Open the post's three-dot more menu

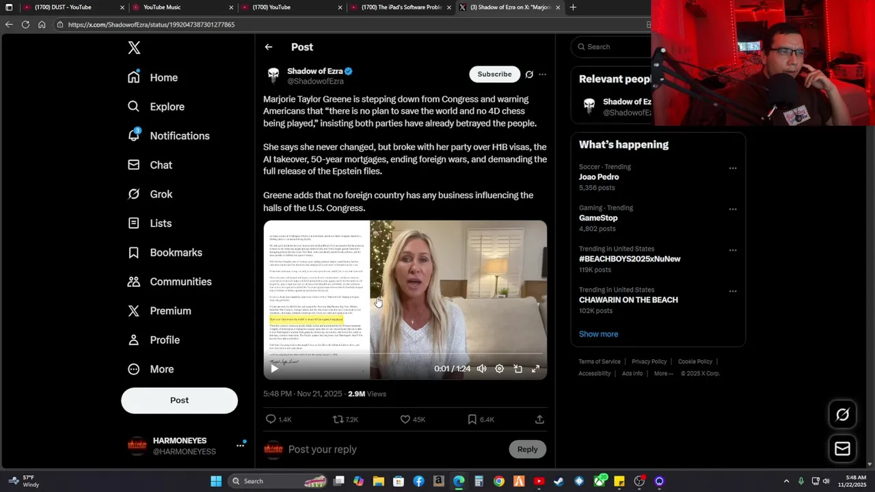pos(543,74)
